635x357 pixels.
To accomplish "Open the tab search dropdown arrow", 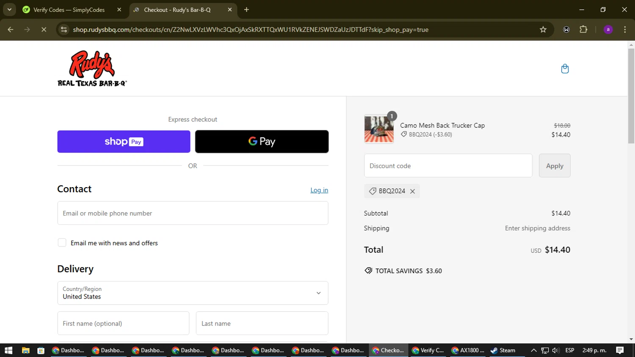I will coord(9,10).
